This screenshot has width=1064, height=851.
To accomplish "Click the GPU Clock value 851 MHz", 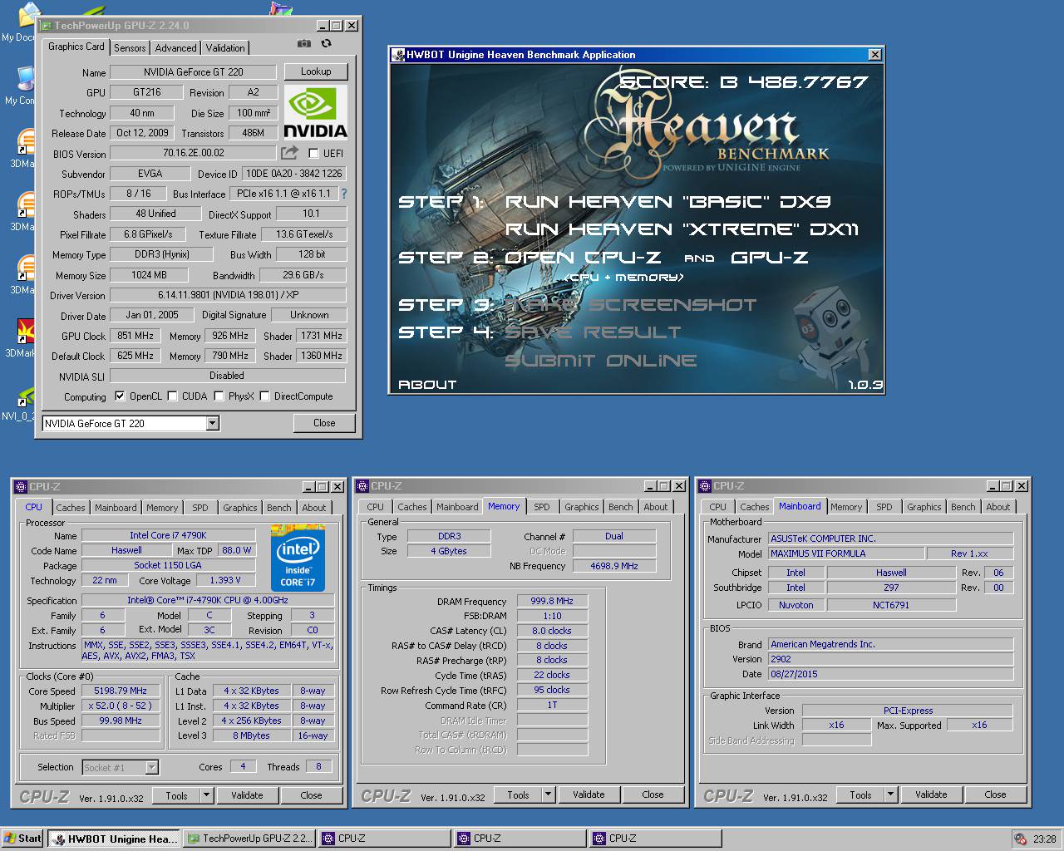I will [x=135, y=336].
